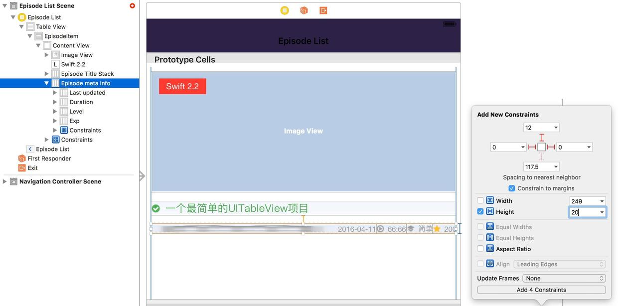618x306 pixels.
Task: Click the yellow view controller icon in scene dock
Action: tap(285, 10)
